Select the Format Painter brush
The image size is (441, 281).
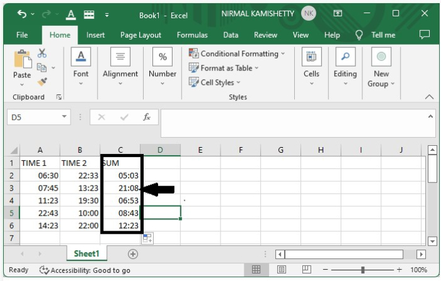tap(42, 82)
